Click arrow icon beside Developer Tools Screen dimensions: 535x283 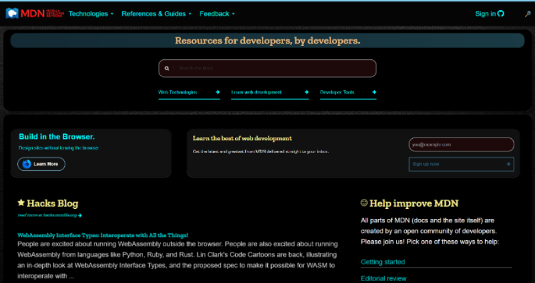click(374, 92)
